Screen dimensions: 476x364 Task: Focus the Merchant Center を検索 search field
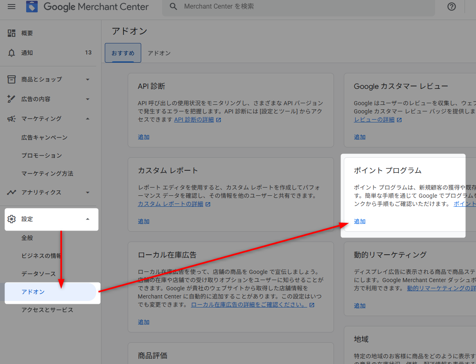click(298, 7)
